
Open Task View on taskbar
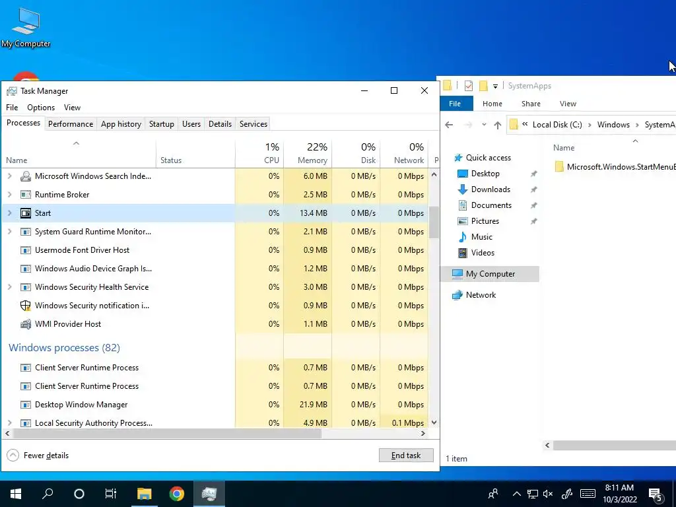(x=111, y=494)
